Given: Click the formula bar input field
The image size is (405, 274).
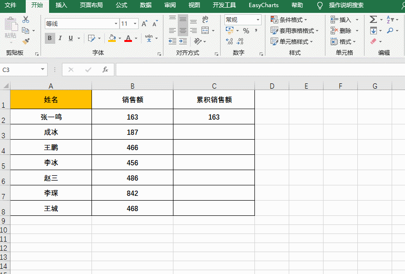Looking at the screenshot, I should coord(260,70).
